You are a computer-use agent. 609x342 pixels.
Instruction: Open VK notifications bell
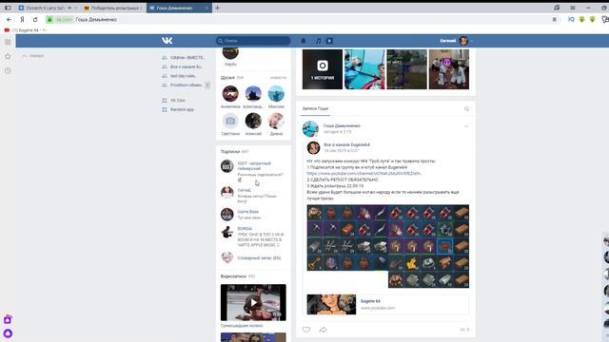pos(304,41)
